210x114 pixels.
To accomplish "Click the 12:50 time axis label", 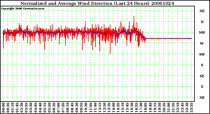I will pos(104,108).
